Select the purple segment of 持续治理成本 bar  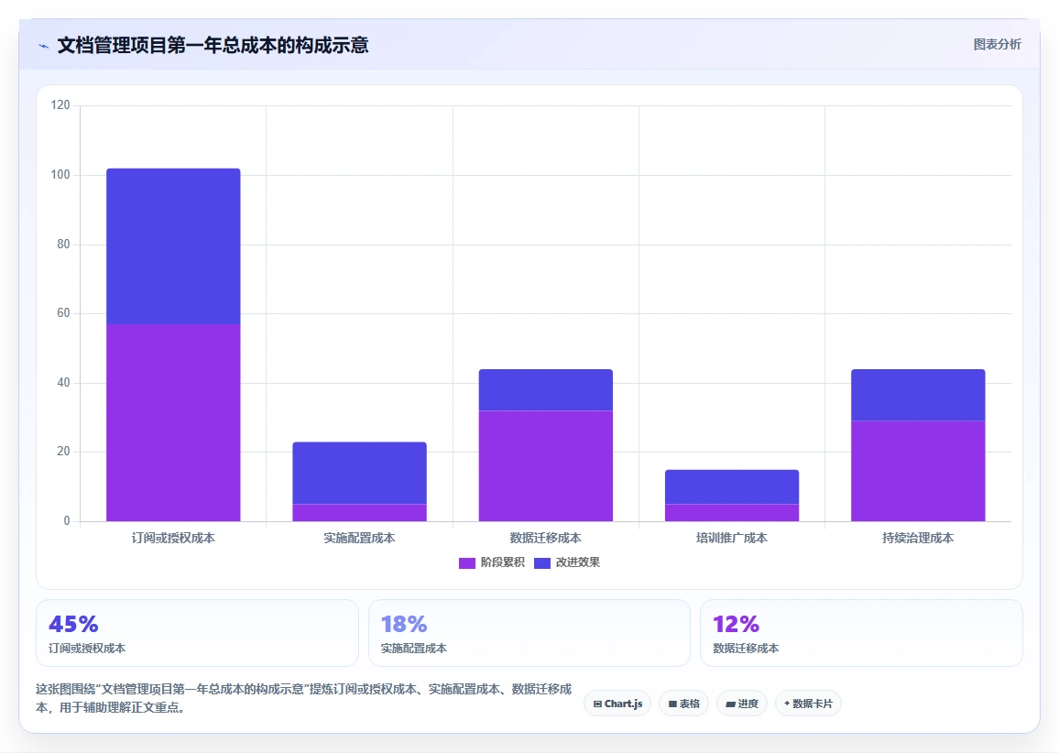(918, 472)
